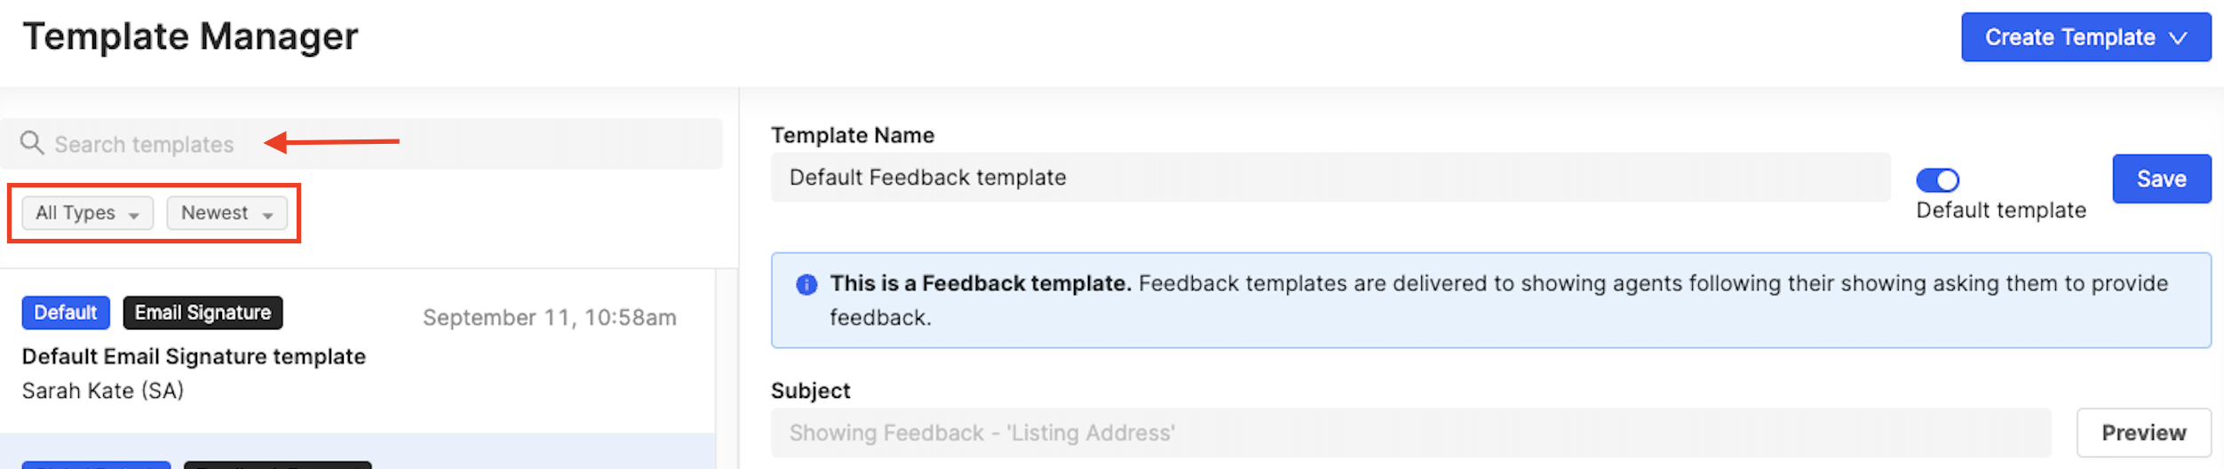Select the Default Email Signature template entry
Screen dimensions: 2224x469
pos(357,351)
